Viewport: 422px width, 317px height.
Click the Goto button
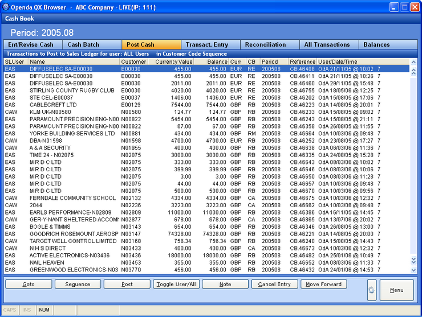tap(29, 284)
